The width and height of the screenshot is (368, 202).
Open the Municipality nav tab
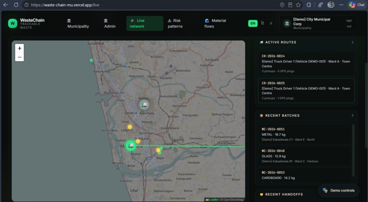[x=78, y=23]
